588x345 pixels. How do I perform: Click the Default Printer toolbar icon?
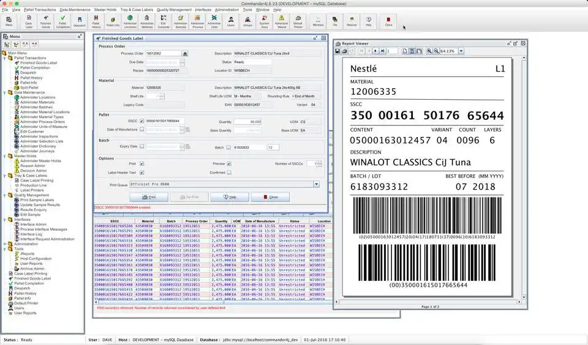pyautogui.click(x=298, y=22)
